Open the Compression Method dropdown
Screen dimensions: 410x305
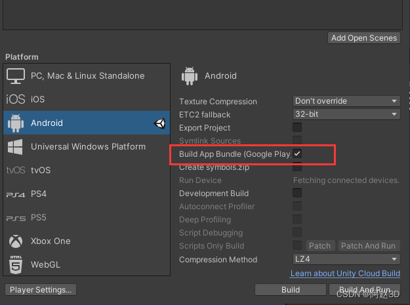tap(346, 259)
